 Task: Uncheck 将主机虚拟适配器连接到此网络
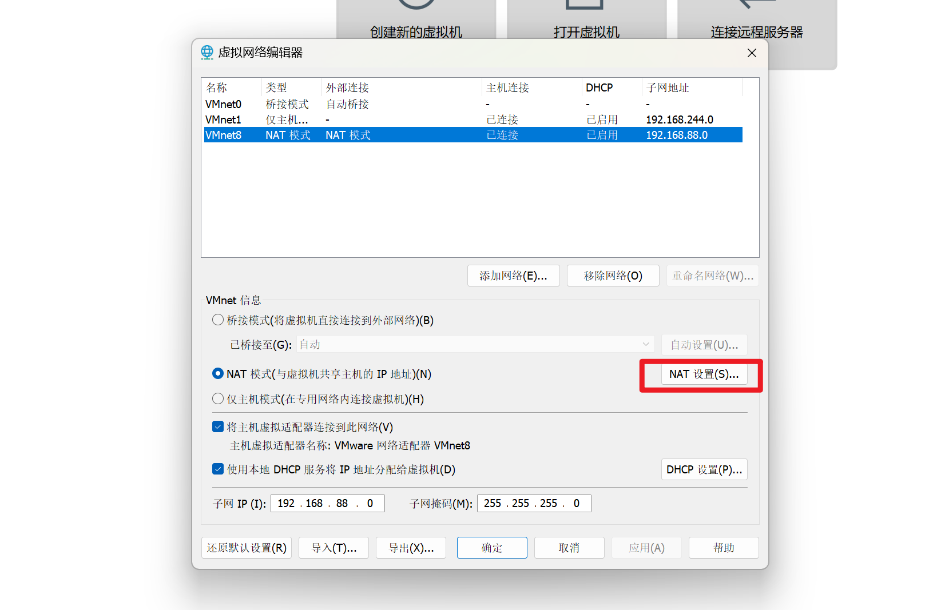[x=218, y=426]
